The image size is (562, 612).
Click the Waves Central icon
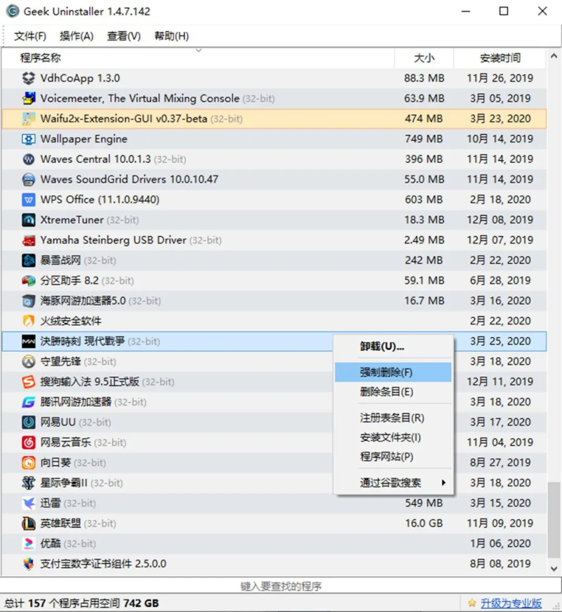28,159
